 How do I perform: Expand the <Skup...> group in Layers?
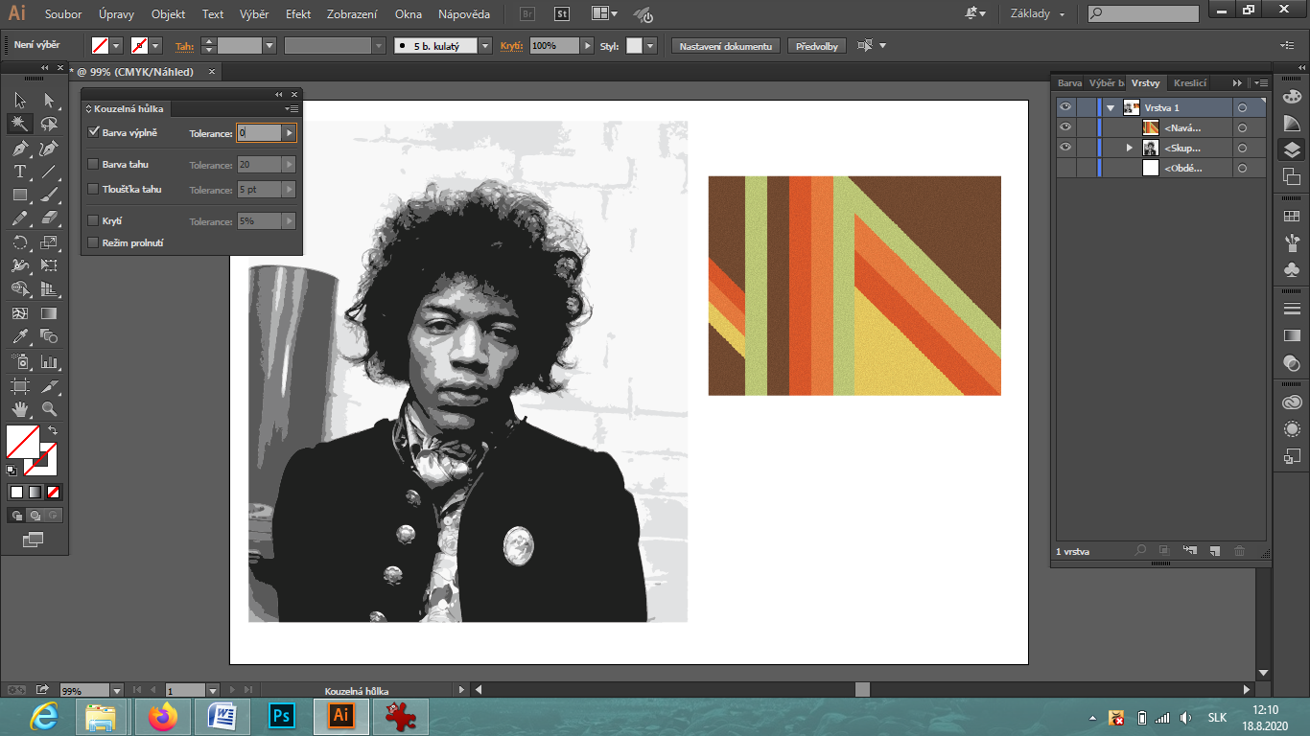coord(1130,148)
